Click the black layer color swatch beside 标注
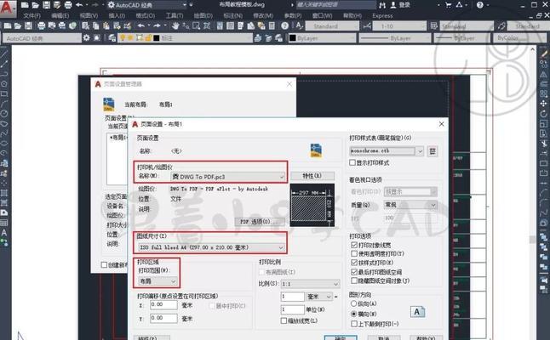This screenshot has height=340, width=550. tap(157, 37)
